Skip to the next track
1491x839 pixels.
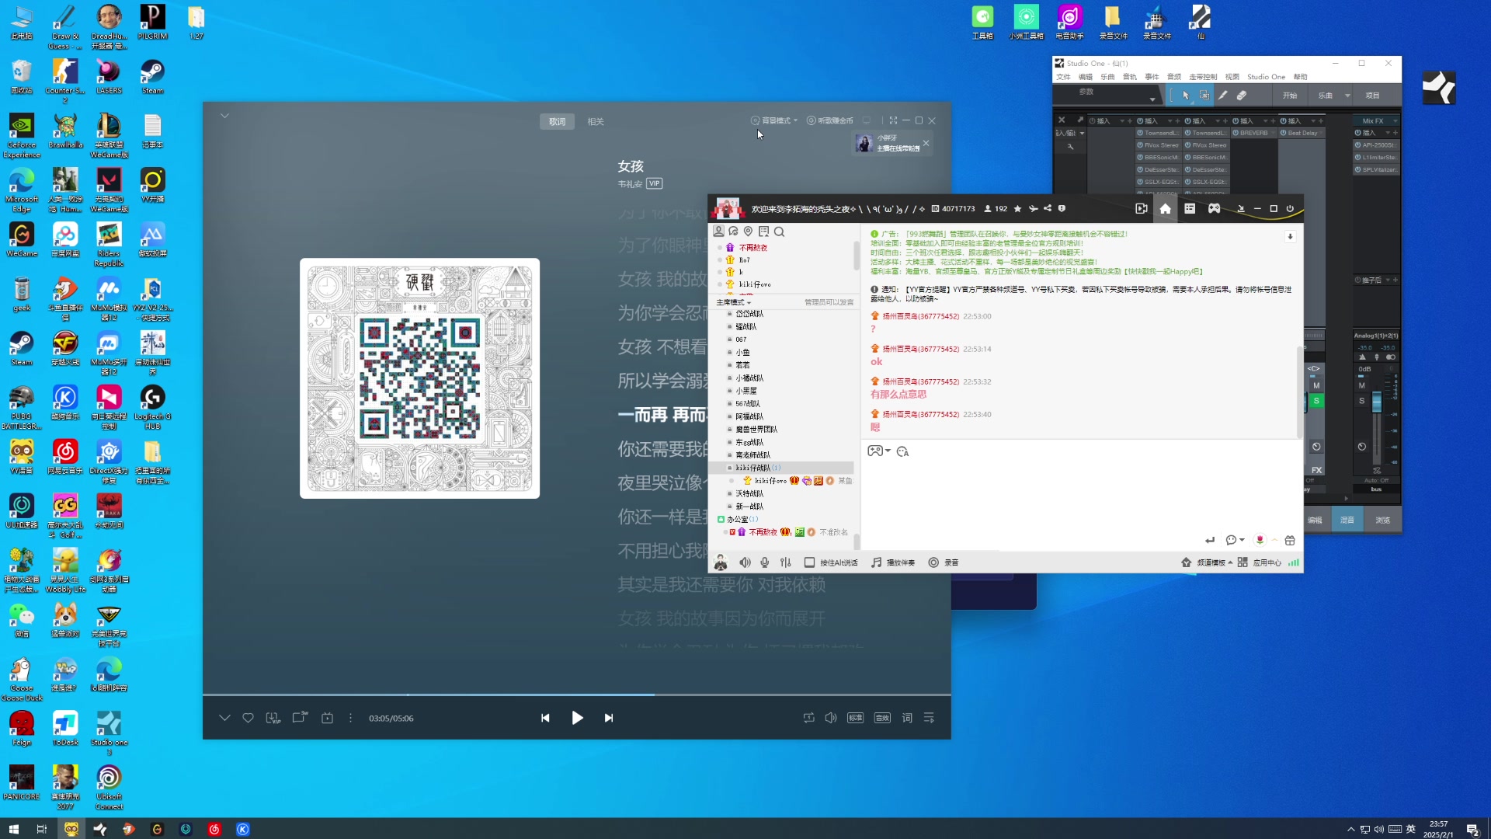pyautogui.click(x=609, y=718)
